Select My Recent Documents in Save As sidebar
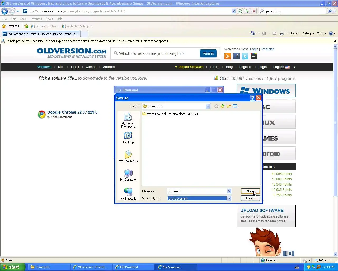Viewport: 338px width, 271px height. click(128, 120)
